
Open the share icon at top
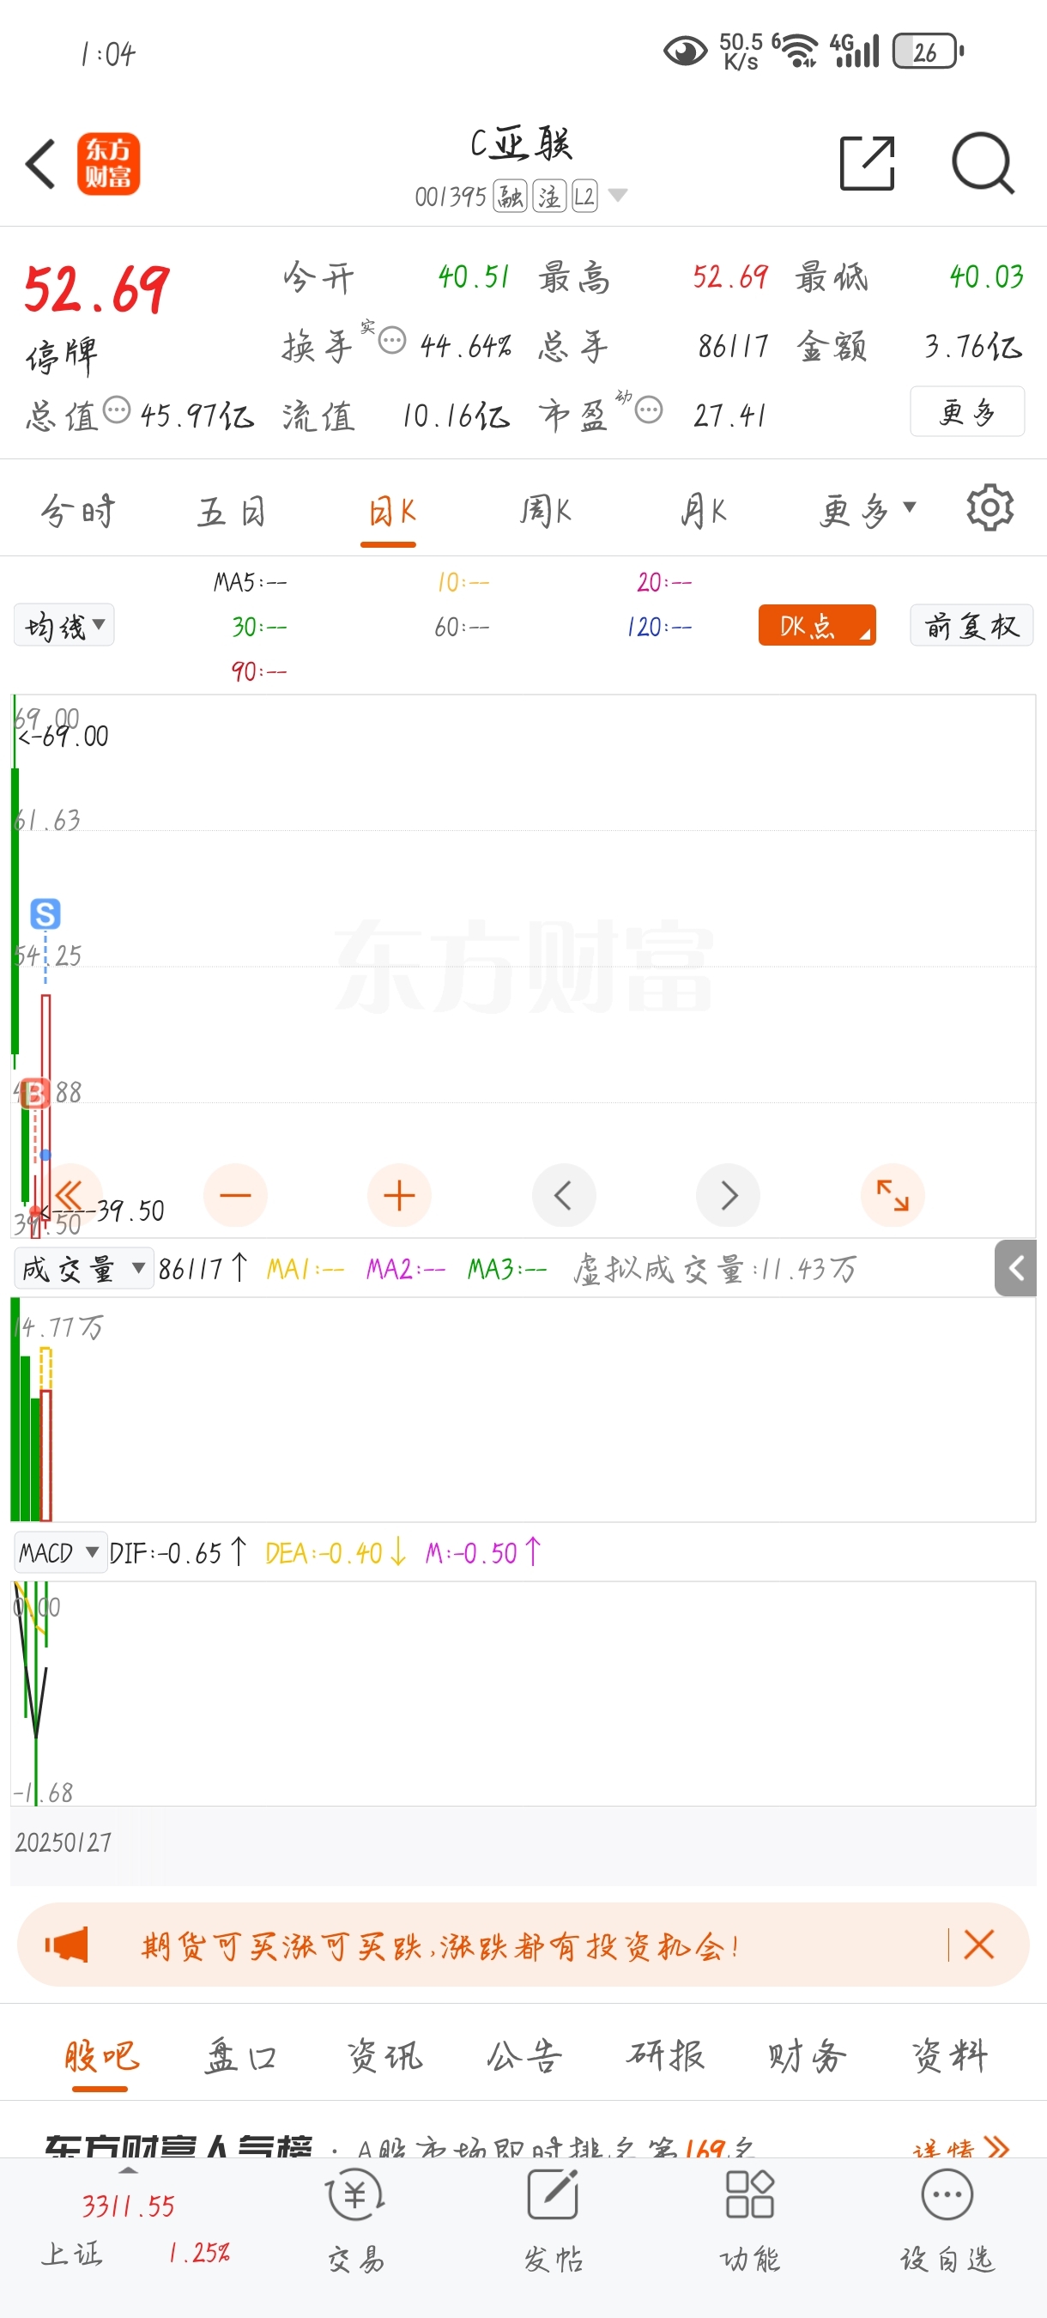867,164
